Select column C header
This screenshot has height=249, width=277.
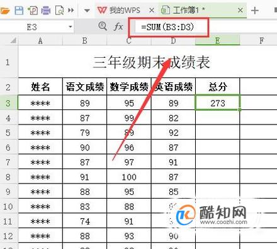(129, 40)
